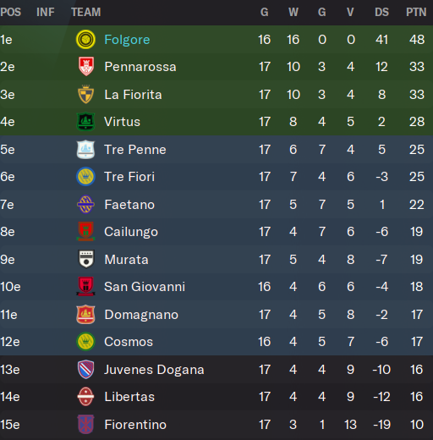Click the Murata black-and-white shield

pyautogui.click(x=85, y=259)
